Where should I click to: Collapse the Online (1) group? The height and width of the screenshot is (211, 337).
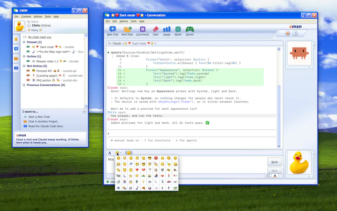[24, 57]
